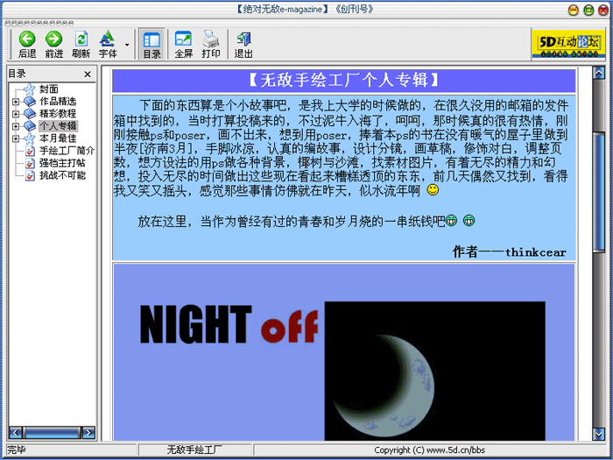The width and height of the screenshot is (613, 460).
Task: Click the 无敌手绘工厂个人专辑 header banner
Action: pos(343,81)
